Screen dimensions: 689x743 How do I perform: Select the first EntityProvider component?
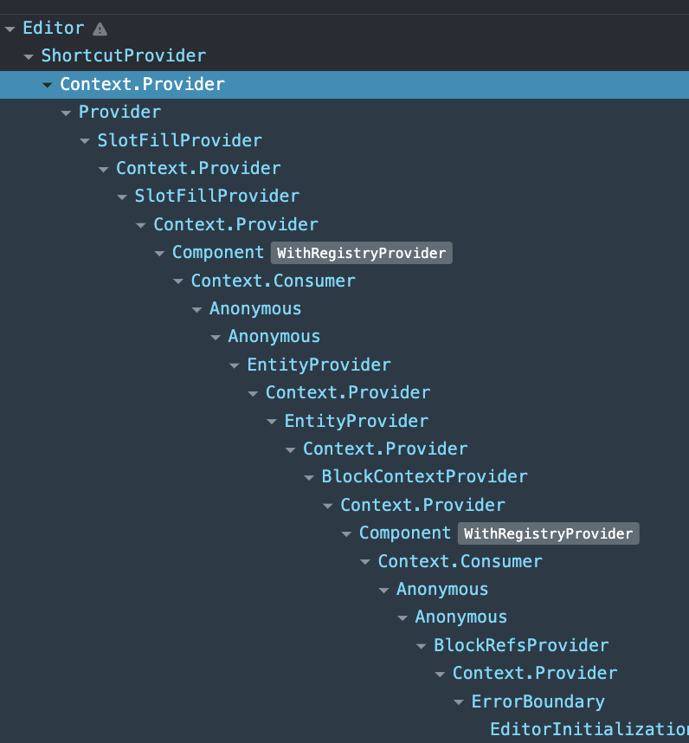coord(319,365)
